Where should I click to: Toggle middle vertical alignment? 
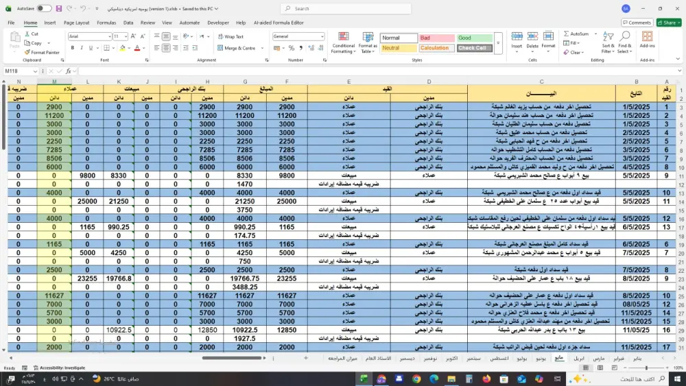tap(166, 36)
